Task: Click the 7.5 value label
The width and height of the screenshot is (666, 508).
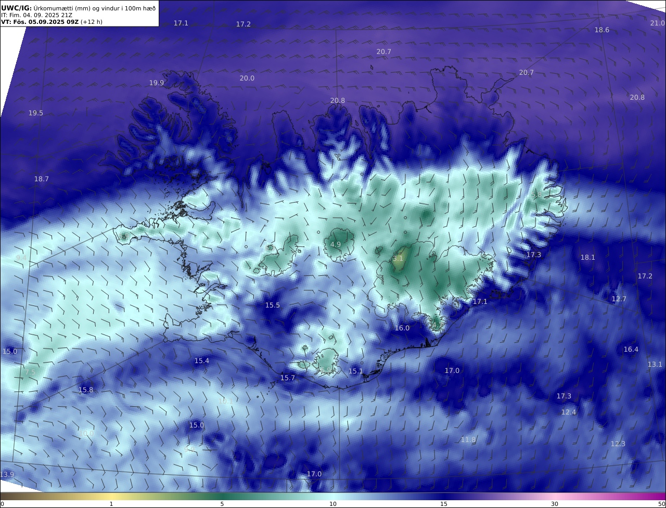Action: [x=31, y=372]
